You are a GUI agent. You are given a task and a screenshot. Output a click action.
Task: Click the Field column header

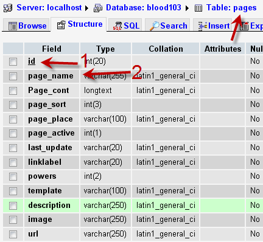[52, 49]
